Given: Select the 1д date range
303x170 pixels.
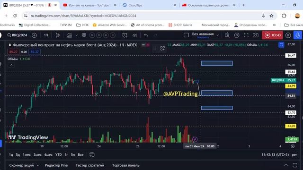Looking at the screenshot, I should pos(11,154).
